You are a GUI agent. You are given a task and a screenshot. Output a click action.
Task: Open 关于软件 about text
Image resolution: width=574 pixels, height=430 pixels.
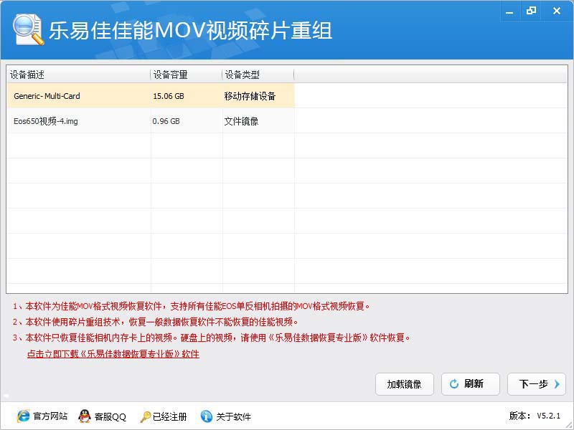tap(234, 416)
